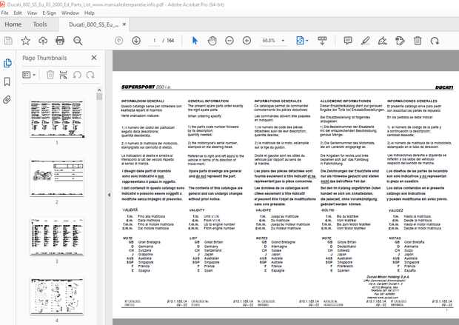The image size is (459, 325).
Task: Click thumbnails scrollbar up arrow
Action: [x=99, y=90]
